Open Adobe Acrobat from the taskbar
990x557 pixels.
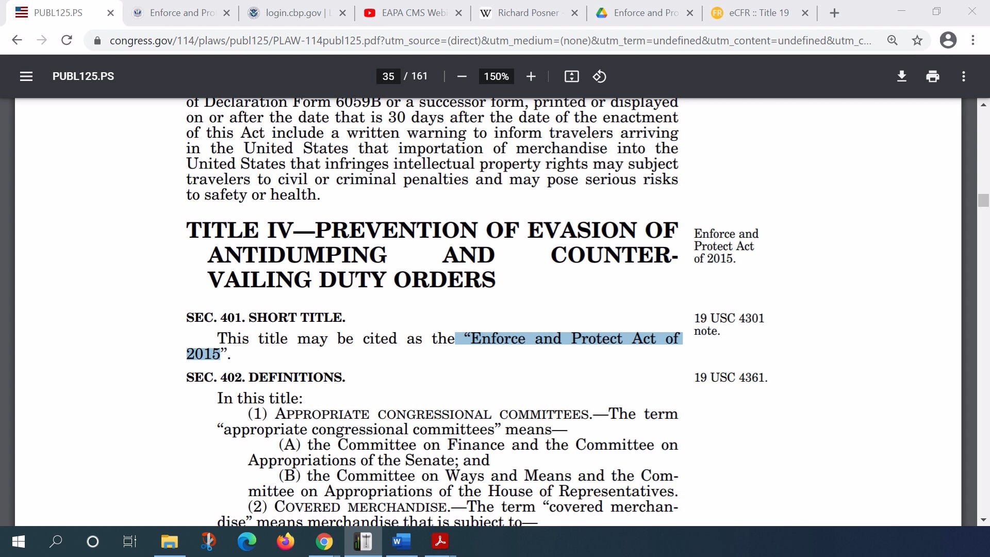click(440, 542)
